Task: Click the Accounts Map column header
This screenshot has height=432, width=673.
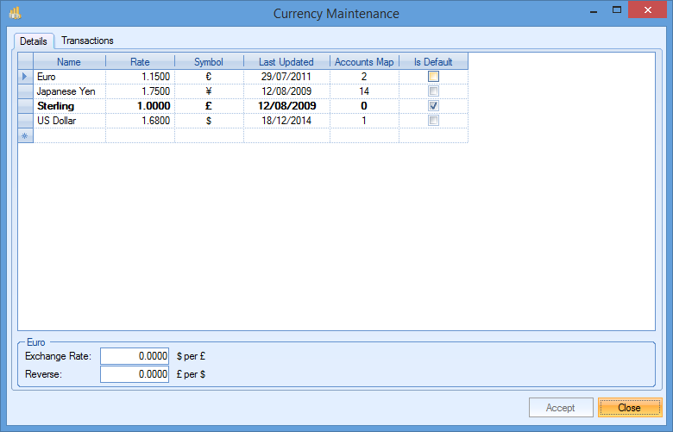Action: (x=364, y=62)
